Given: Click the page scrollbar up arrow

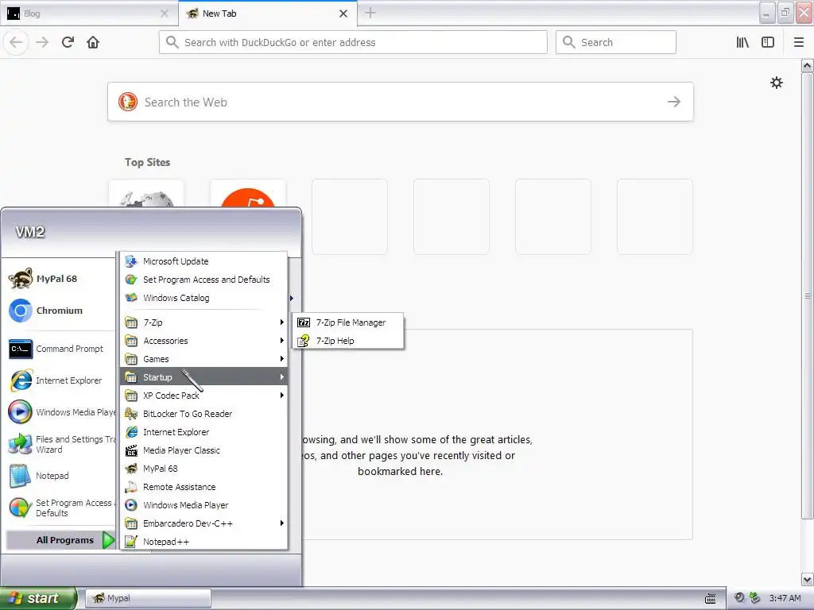Looking at the screenshot, I should click(807, 65).
